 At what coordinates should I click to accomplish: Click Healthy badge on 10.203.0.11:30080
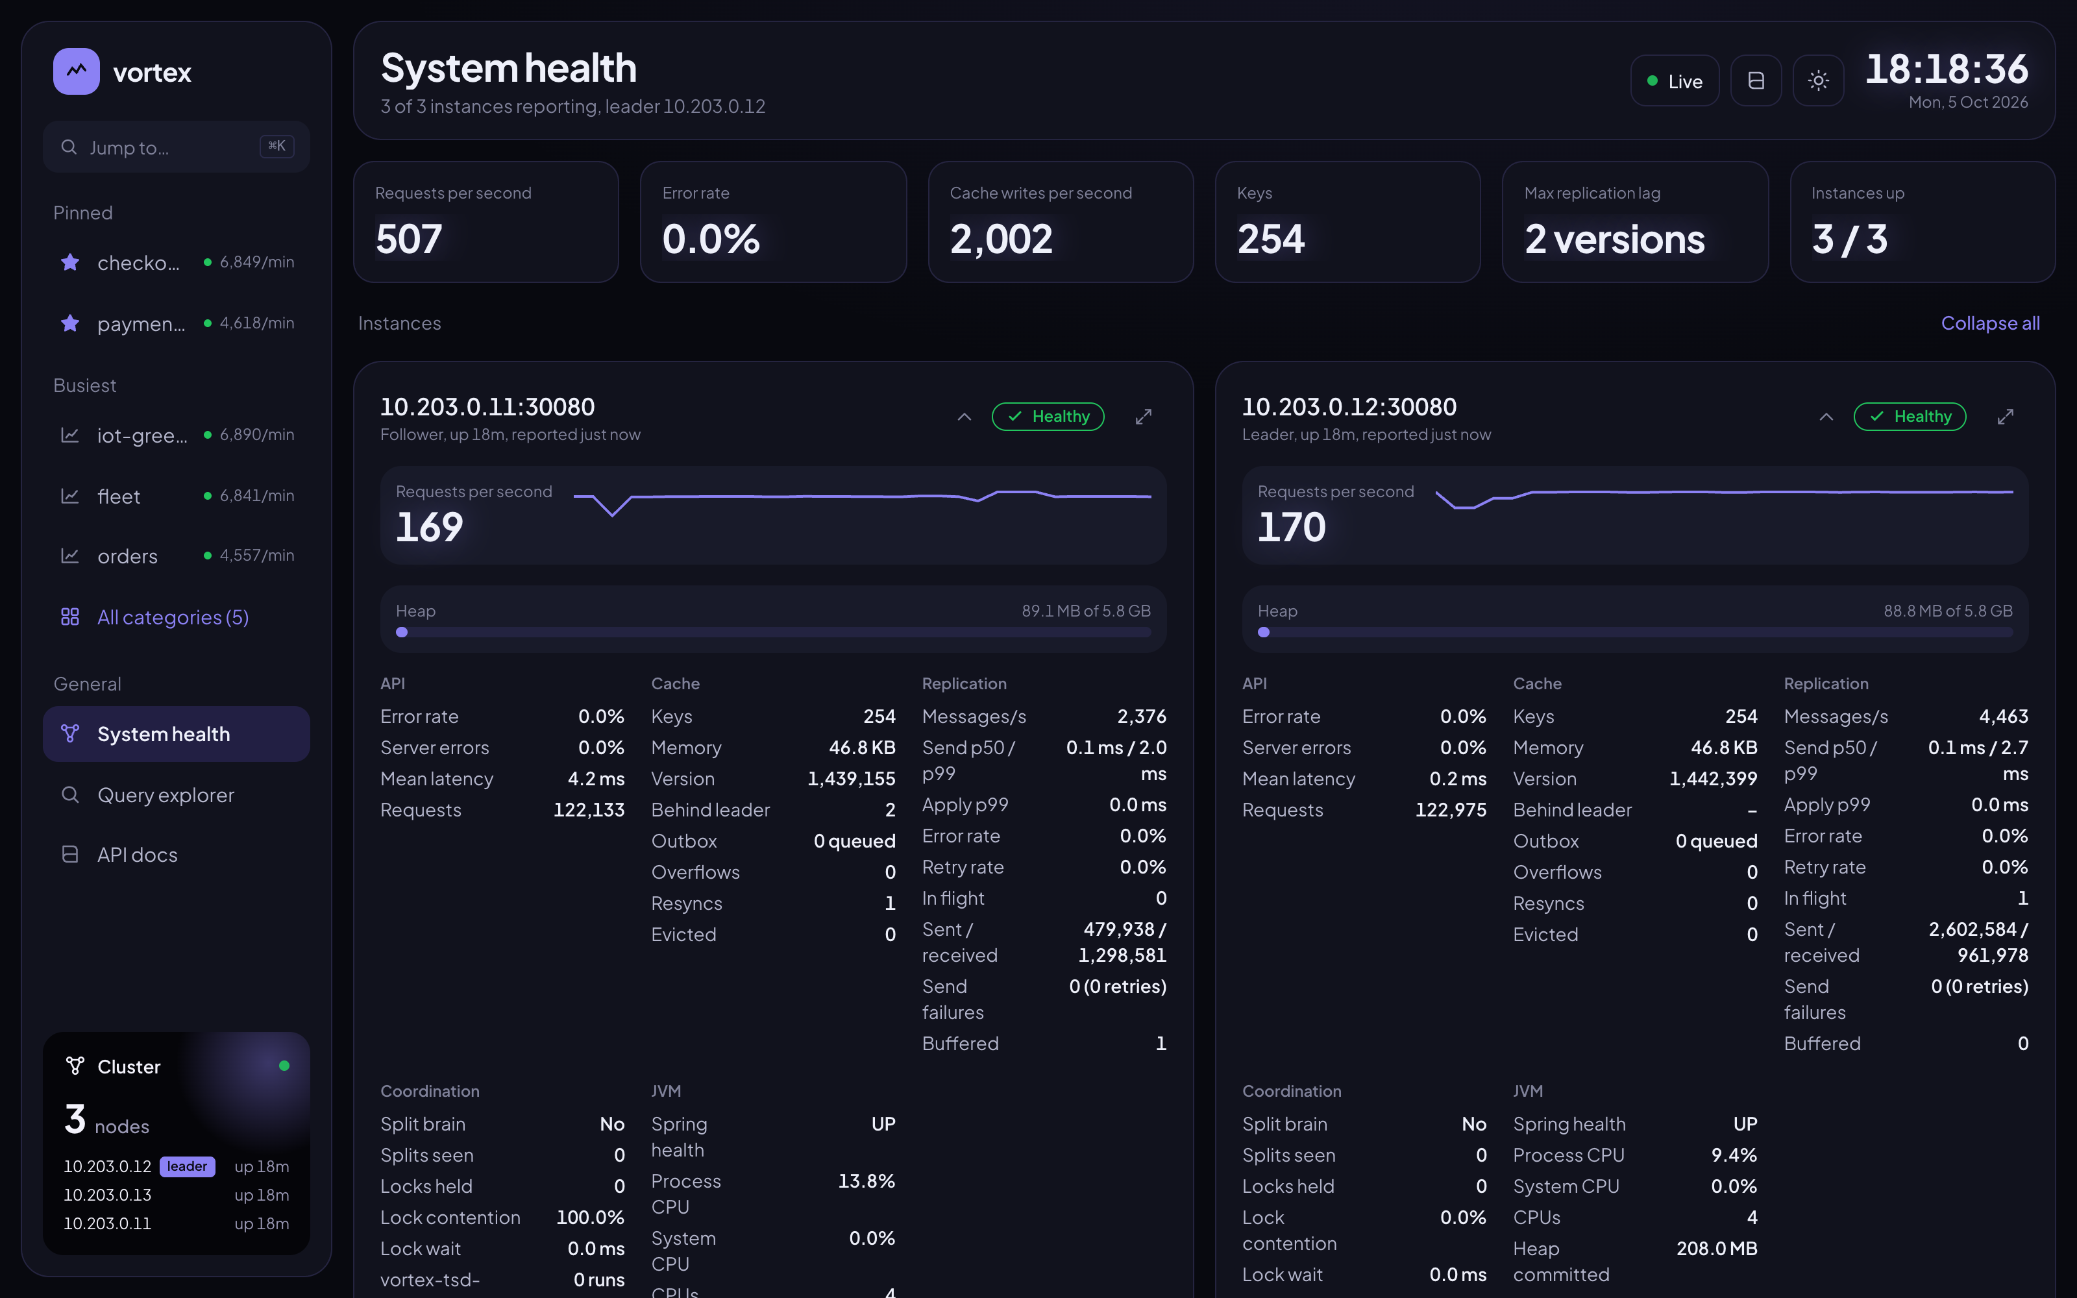coord(1048,417)
